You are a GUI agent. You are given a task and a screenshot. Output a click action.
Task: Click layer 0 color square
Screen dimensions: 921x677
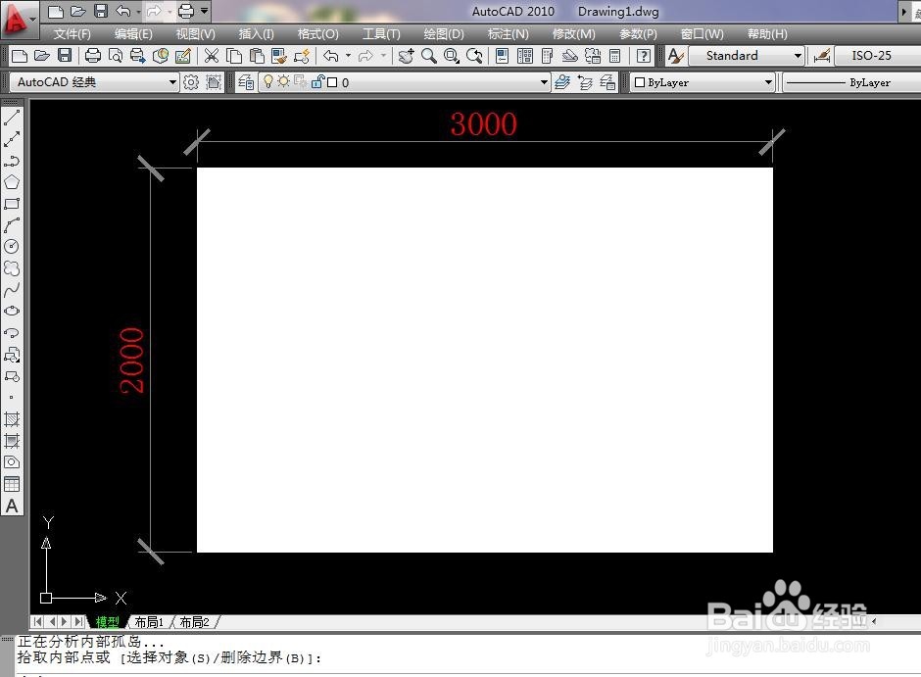tap(332, 82)
